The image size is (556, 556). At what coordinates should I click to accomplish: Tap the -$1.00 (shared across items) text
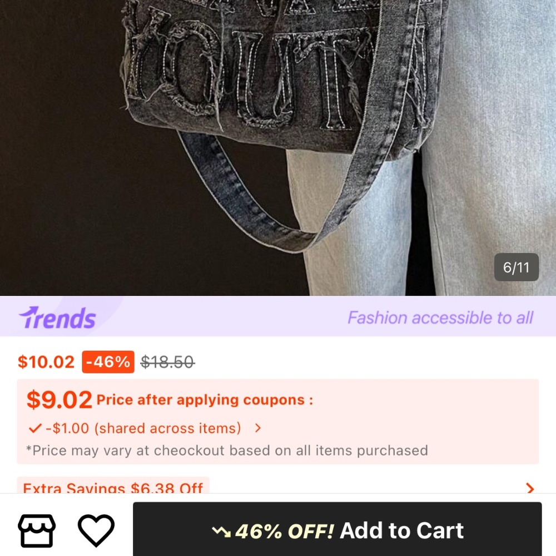(143, 428)
